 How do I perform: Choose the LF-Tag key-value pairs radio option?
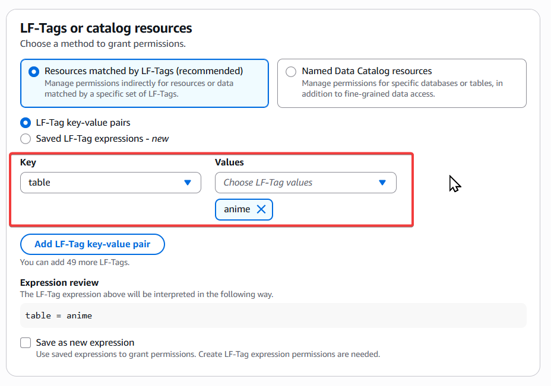click(x=26, y=123)
